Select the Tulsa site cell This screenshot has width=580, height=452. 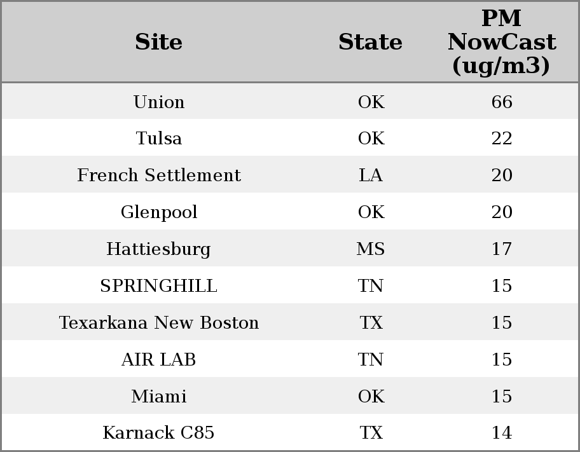pyautogui.click(x=159, y=139)
